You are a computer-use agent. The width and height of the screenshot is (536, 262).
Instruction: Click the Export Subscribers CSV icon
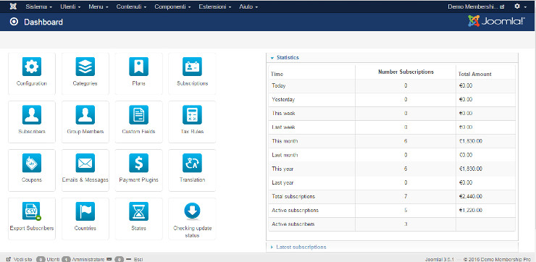point(32,211)
